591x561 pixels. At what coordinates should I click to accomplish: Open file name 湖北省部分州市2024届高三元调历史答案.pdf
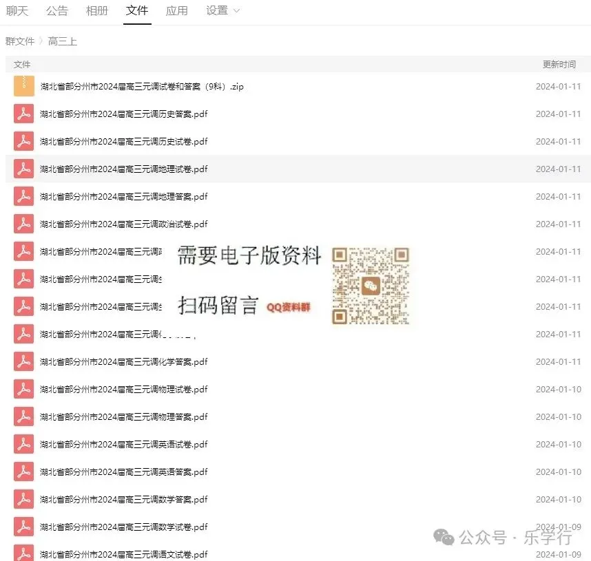tap(123, 114)
